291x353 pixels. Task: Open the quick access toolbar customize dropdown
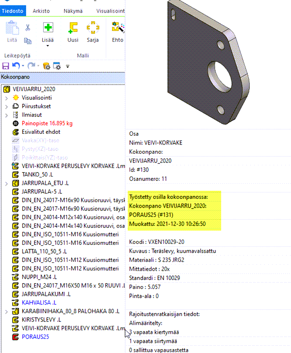click(x=67, y=66)
